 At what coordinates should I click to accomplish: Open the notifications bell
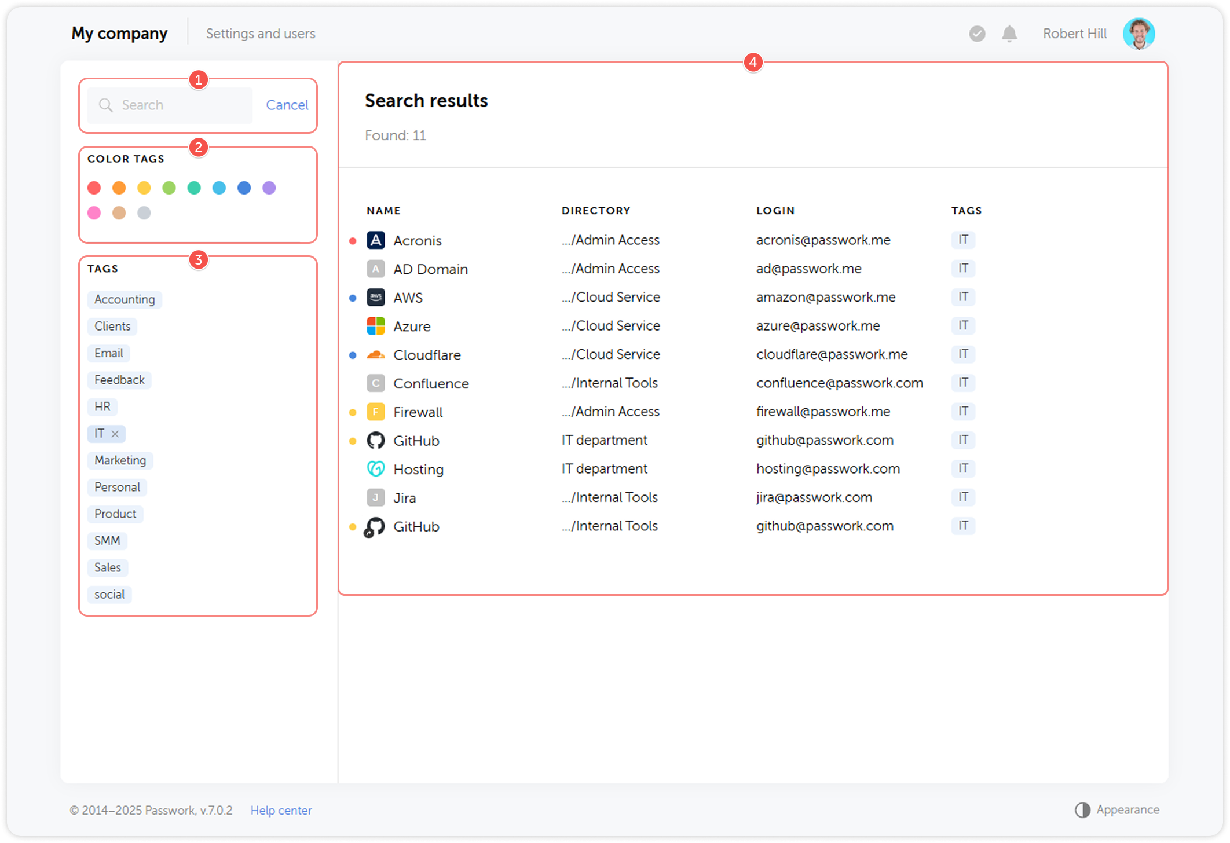pos(1009,34)
